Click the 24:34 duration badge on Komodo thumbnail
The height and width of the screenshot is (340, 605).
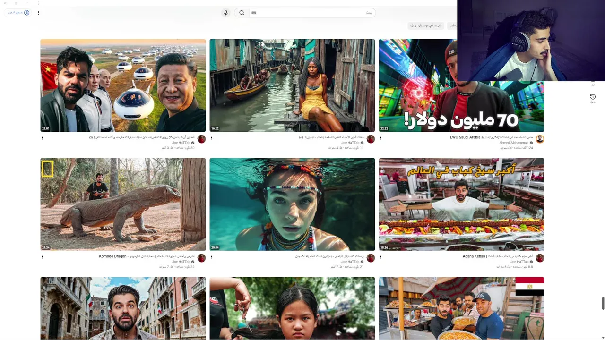pos(45,247)
